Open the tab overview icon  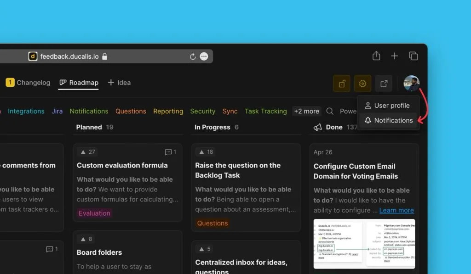[x=414, y=56]
